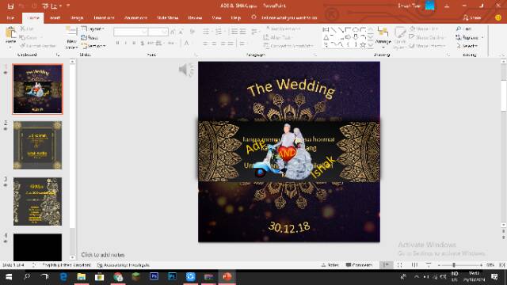Start Slide Show from status bar icon
The width and height of the screenshot is (507, 285).
click(x=429, y=265)
